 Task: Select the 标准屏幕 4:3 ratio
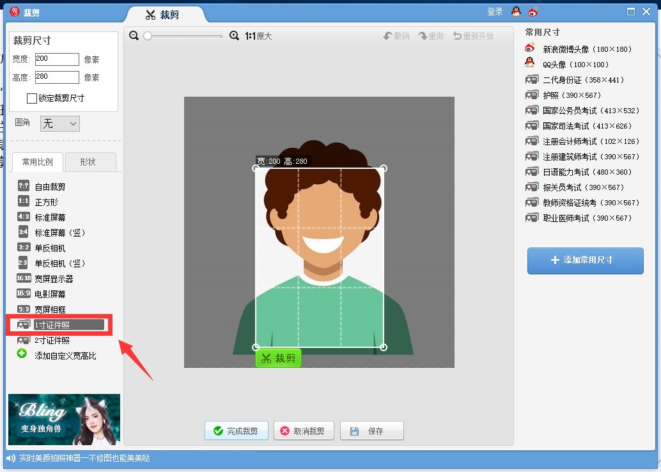(42, 217)
